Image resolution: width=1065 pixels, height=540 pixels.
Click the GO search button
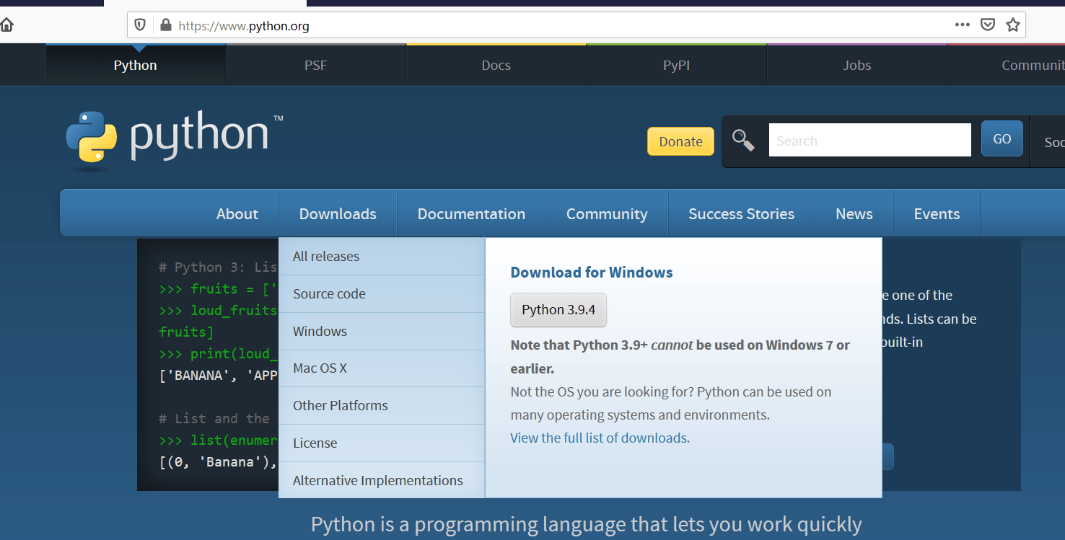(x=1002, y=139)
